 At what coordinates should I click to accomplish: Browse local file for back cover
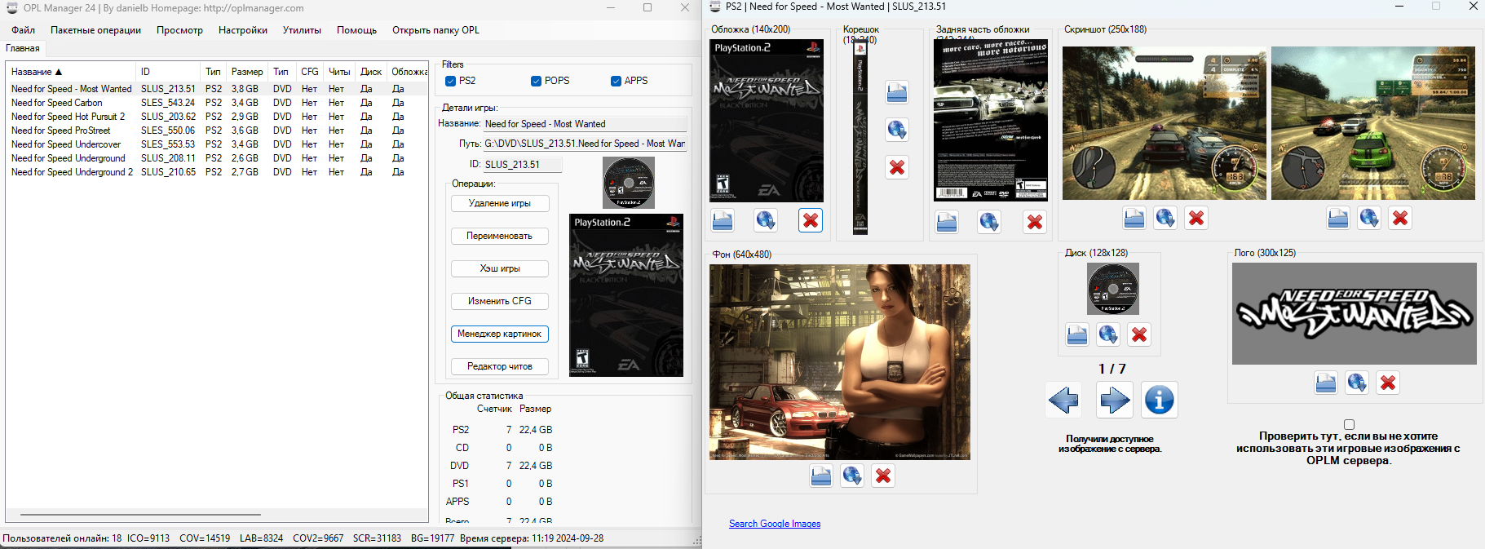click(x=947, y=222)
